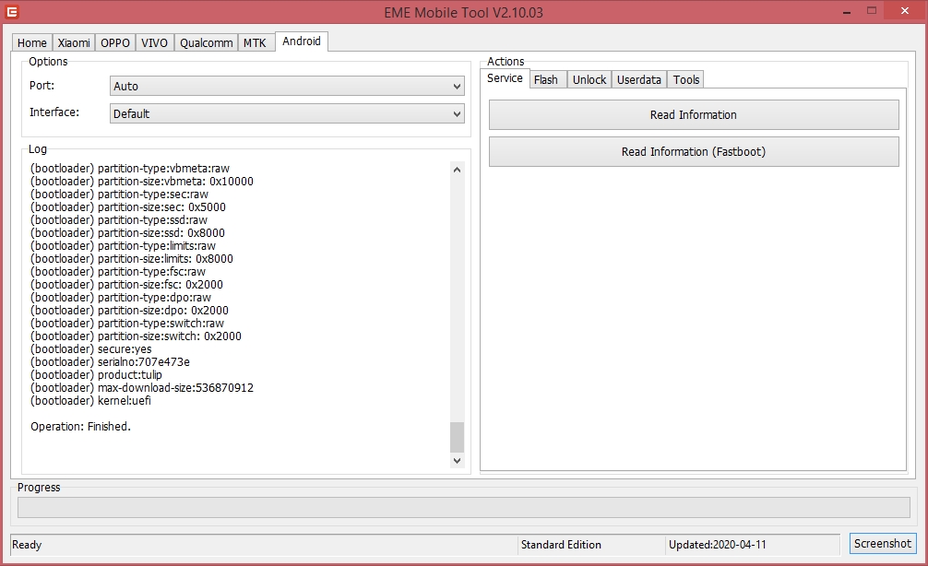Click the partition-size:sec: 0x5000 line

(128, 207)
